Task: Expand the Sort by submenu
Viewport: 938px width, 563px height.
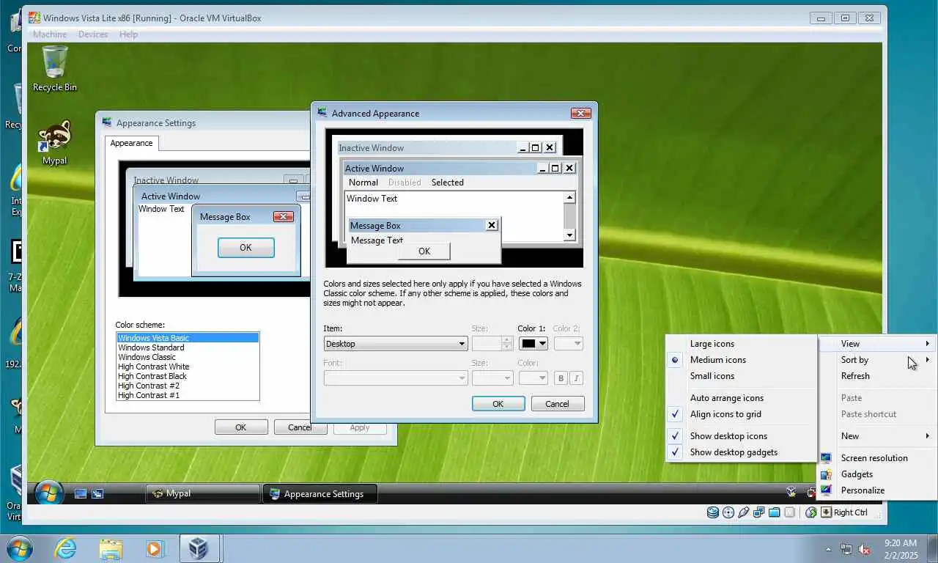Action: [x=877, y=360]
